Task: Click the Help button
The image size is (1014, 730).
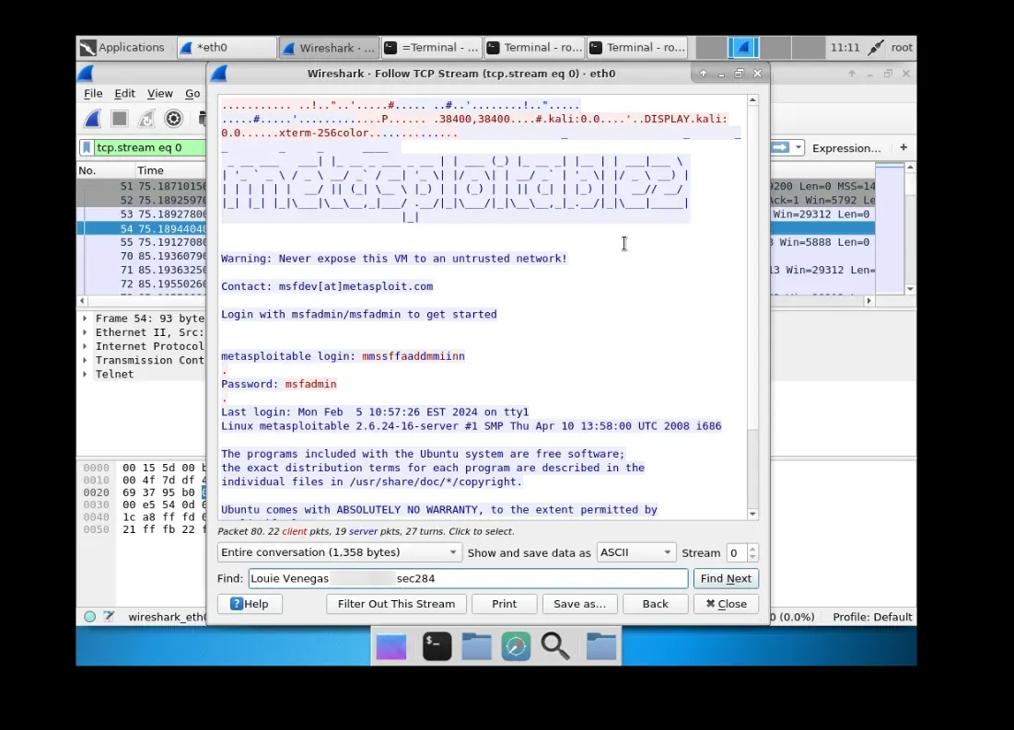Action: tap(250, 604)
